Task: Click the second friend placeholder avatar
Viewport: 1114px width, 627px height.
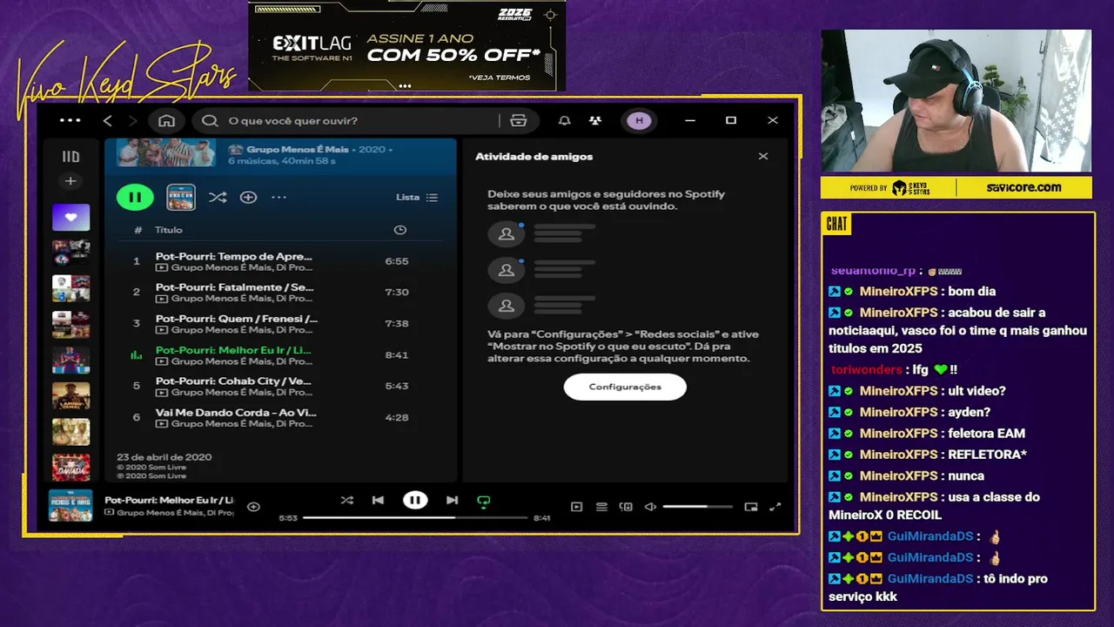Action: (506, 271)
